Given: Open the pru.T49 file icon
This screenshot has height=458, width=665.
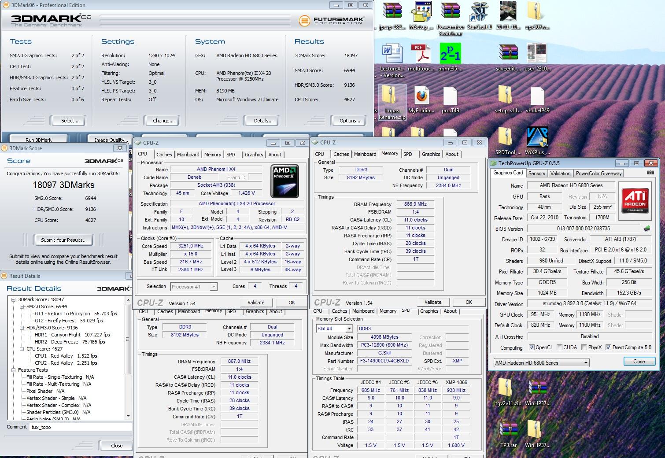Looking at the screenshot, I should pyautogui.click(x=451, y=100).
